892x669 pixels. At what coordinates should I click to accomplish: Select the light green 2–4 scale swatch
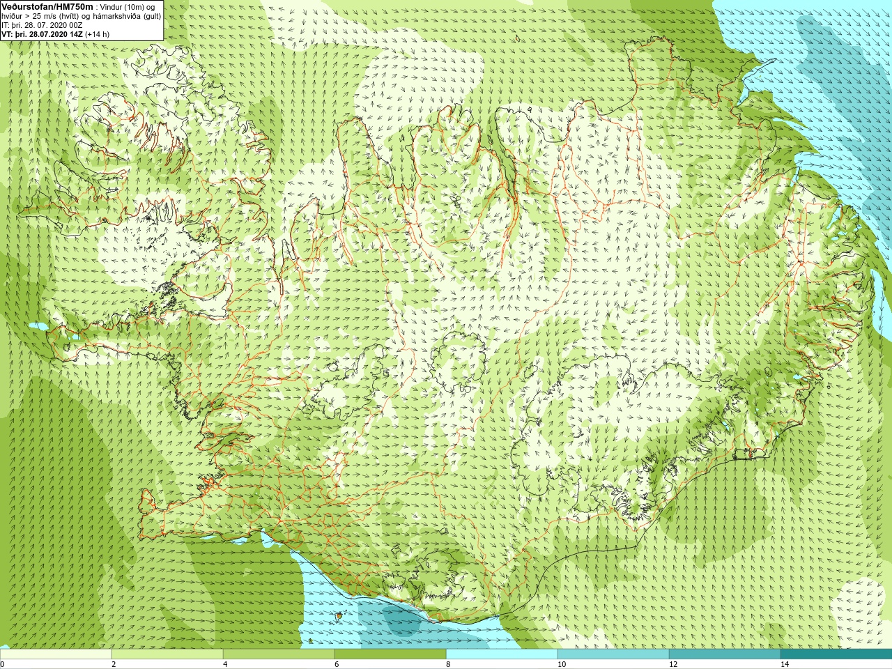point(167,654)
